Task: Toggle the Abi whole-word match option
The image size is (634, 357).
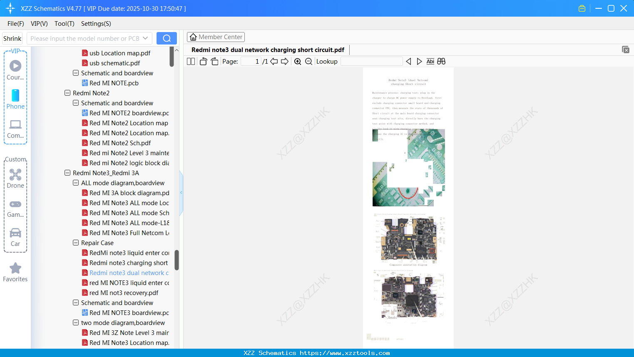Action: click(430, 62)
